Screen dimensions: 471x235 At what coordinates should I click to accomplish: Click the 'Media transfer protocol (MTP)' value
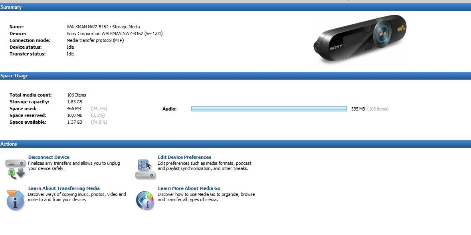pyautogui.click(x=95, y=40)
